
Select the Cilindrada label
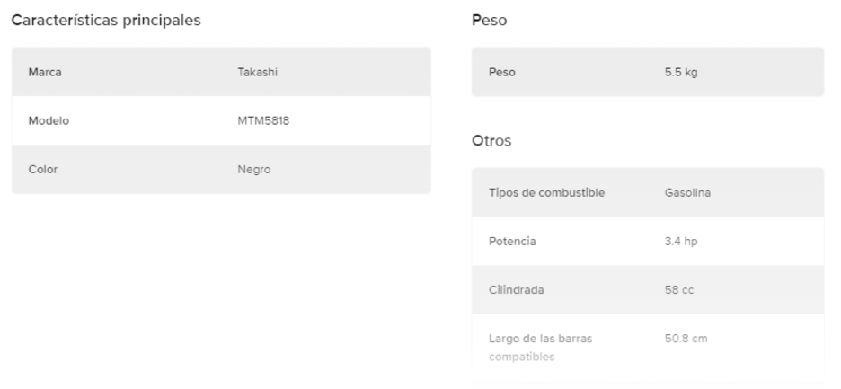point(516,289)
